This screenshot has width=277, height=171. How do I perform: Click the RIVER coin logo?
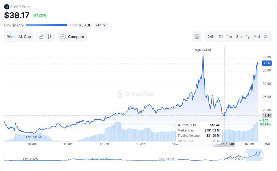[x=7, y=7]
